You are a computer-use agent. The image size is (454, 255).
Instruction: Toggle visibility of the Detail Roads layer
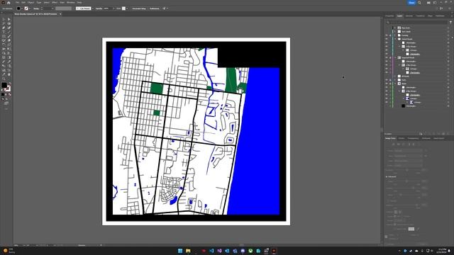coord(386,39)
